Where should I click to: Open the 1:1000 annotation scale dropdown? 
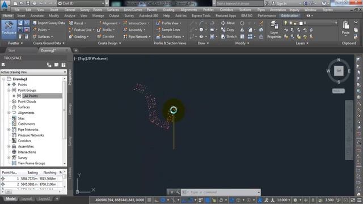pos(284,200)
